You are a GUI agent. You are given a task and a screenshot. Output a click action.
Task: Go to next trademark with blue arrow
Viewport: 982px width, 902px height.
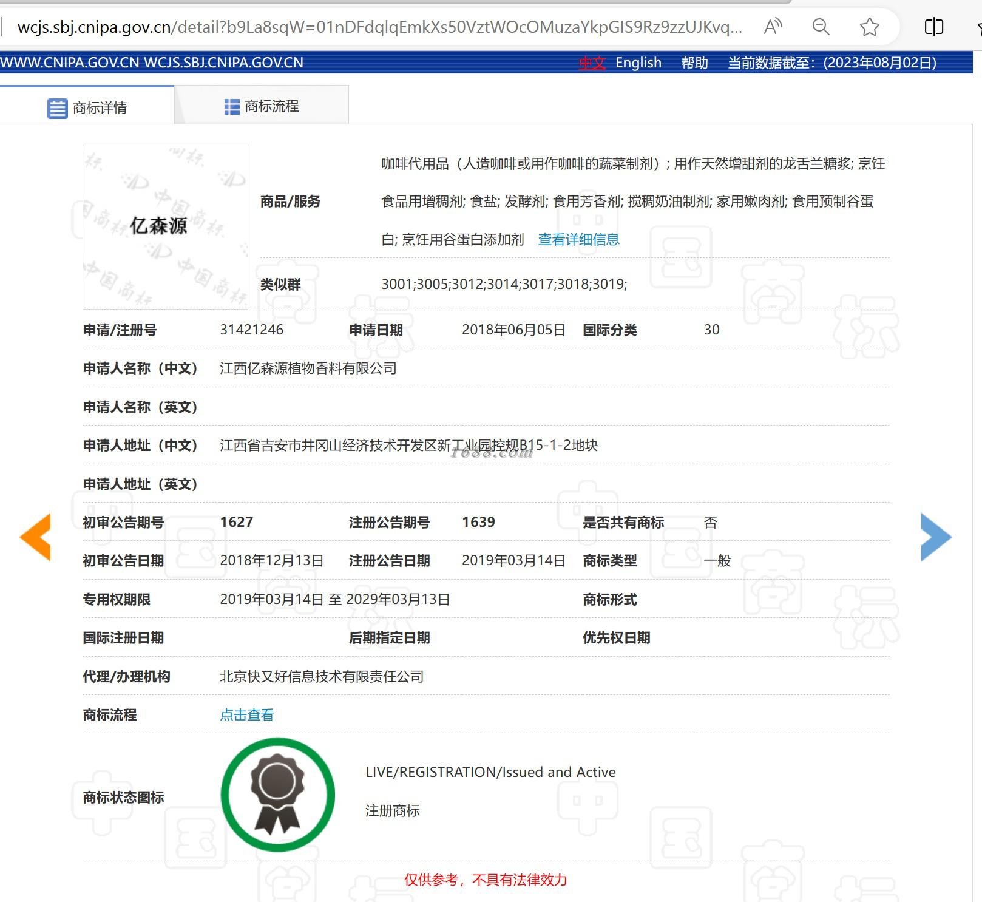[936, 537]
